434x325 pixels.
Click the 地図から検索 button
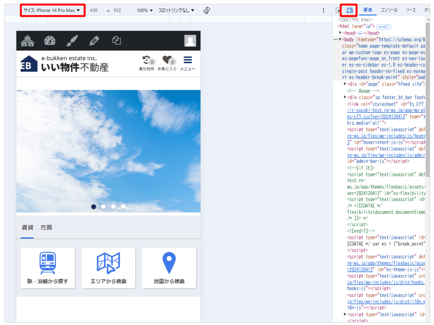point(169,268)
